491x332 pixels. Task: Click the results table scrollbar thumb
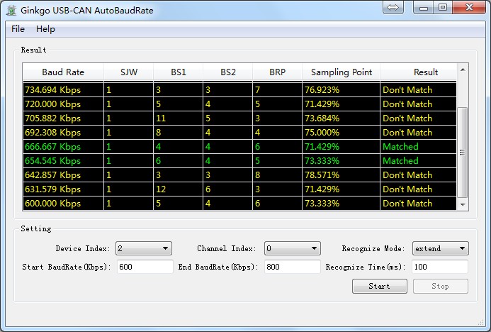[x=463, y=153]
